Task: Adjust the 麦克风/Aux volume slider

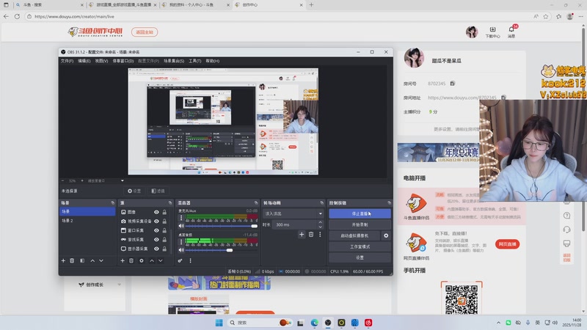Action: point(222,226)
